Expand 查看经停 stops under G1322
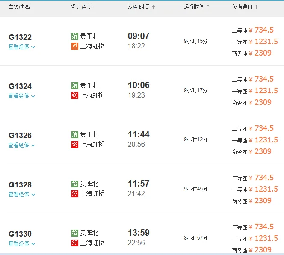 22,47
